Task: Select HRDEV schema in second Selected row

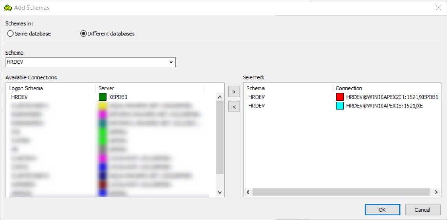Action: click(256, 106)
